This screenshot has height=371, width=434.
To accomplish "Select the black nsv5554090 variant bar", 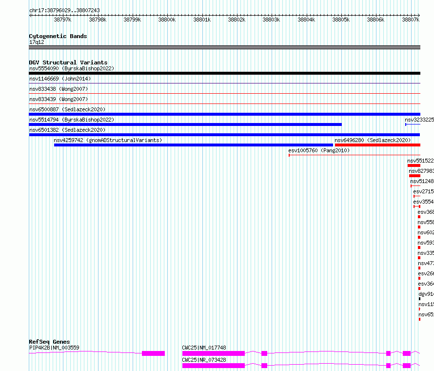I will 224,73.
